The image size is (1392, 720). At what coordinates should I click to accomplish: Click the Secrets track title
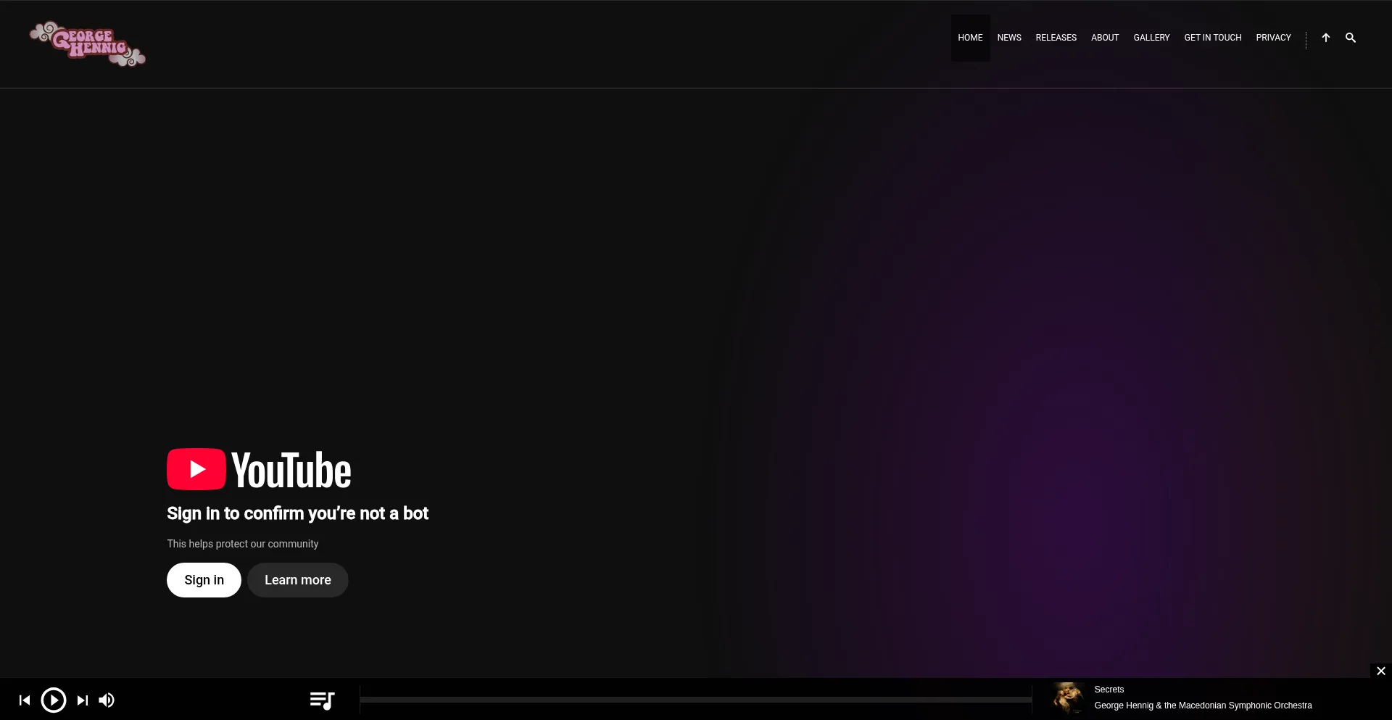tap(1109, 690)
